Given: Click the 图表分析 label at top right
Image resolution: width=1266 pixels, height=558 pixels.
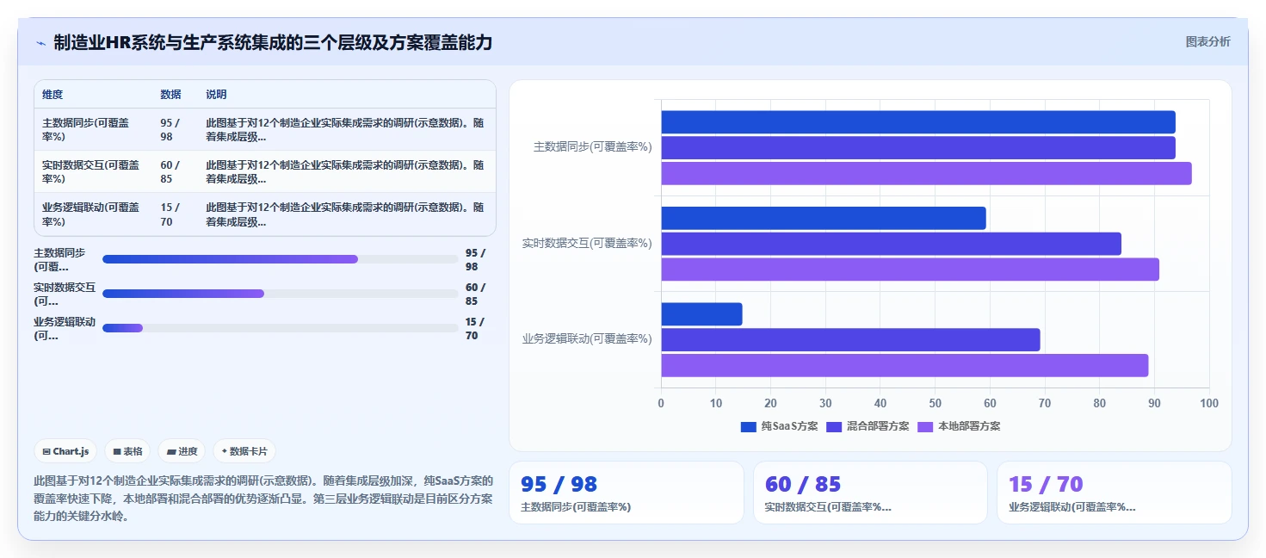Looking at the screenshot, I should 1207,41.
